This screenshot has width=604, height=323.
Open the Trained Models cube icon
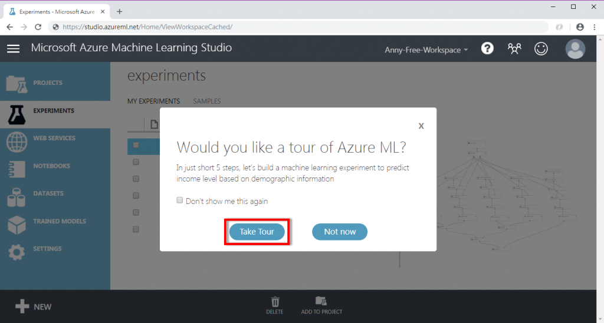[x=17, y=225]
